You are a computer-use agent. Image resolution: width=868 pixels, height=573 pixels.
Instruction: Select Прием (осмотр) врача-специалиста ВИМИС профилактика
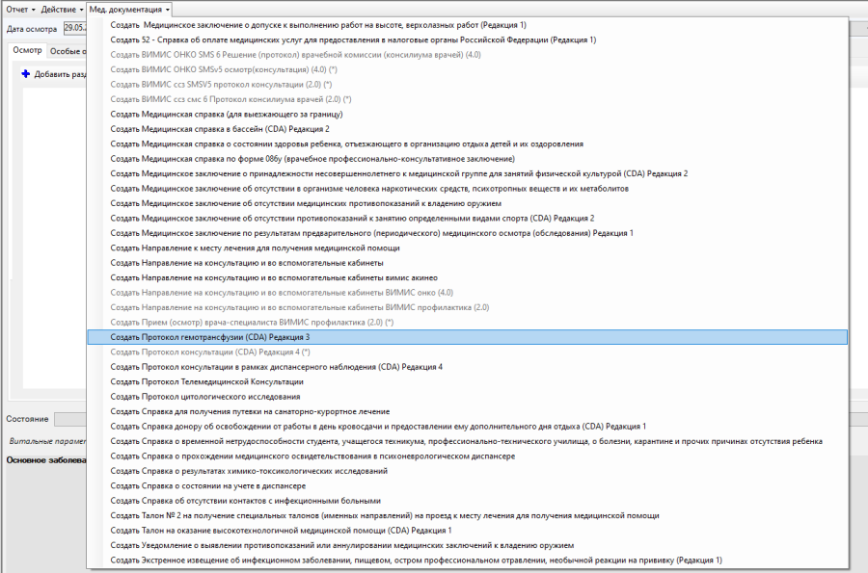pos(468,323)
